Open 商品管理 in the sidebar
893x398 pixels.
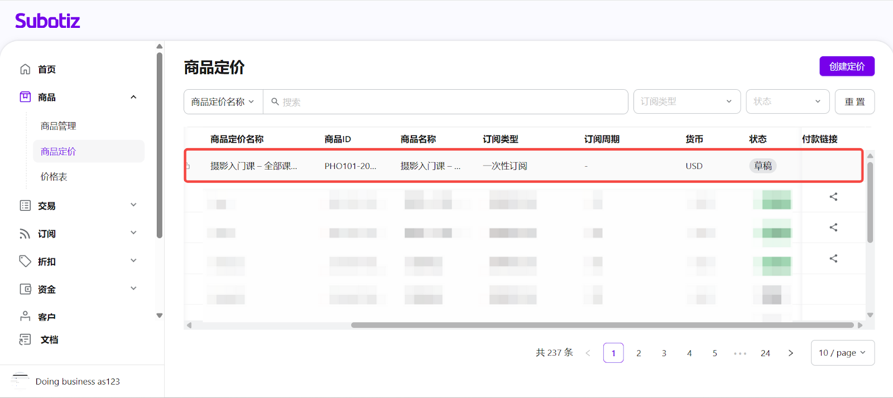pos(58,126)
